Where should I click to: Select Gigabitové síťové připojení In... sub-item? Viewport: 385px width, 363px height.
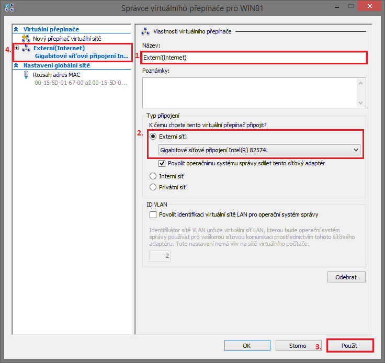[x=82, y=56]
